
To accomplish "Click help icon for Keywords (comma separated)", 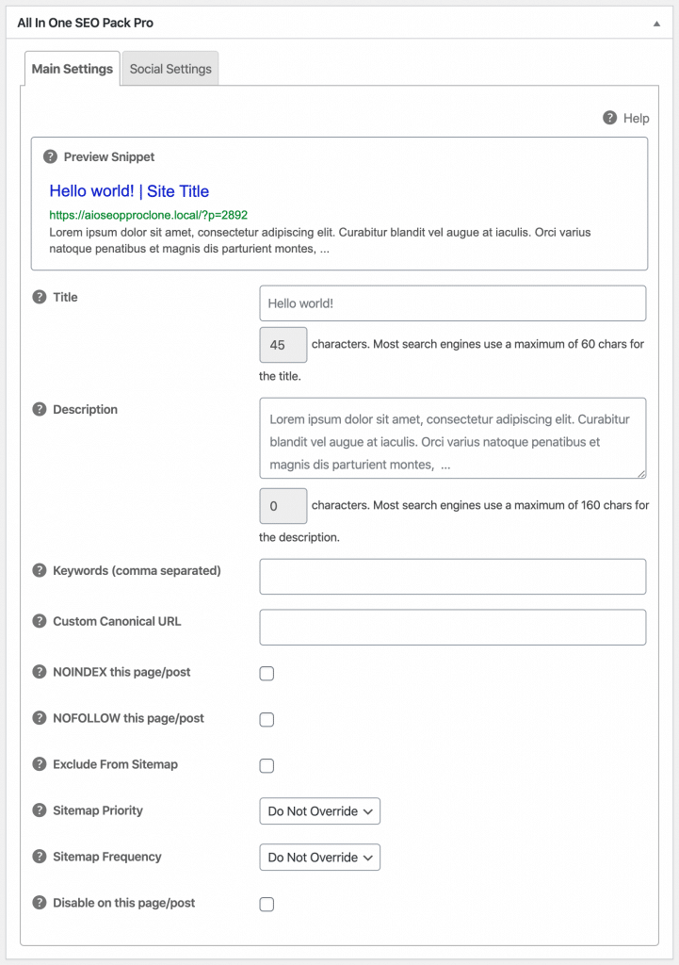I will [40, 570].
